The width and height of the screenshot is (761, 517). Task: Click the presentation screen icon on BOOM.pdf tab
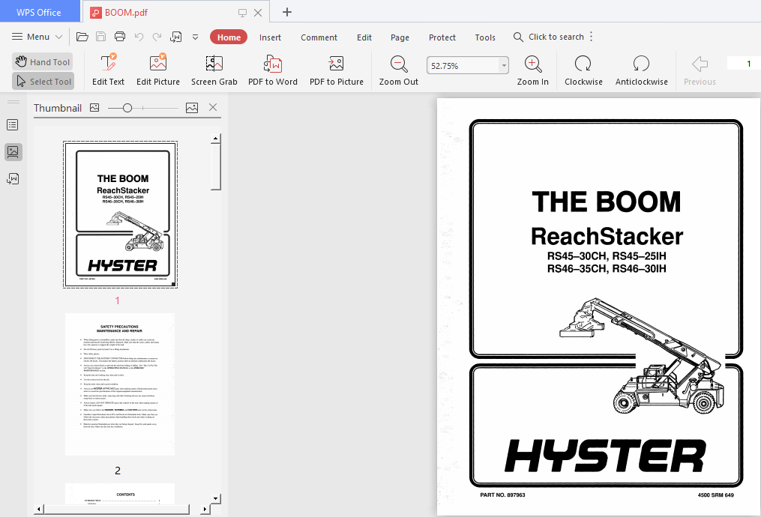[x=242, y=13]
